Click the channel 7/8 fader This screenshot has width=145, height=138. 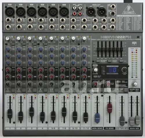(64, 112)
